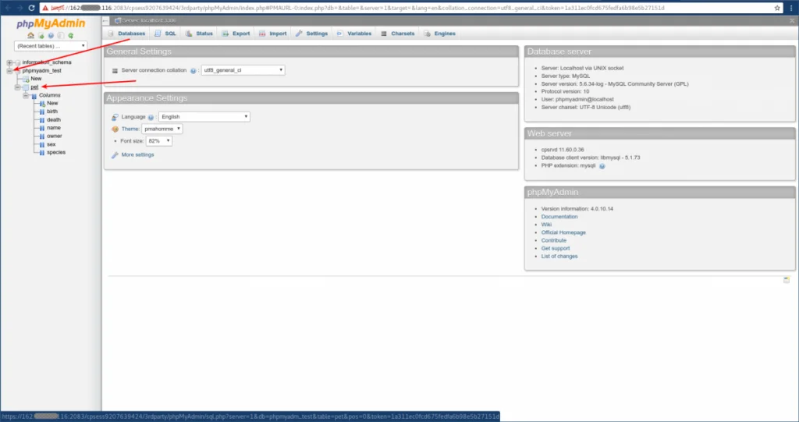This screenshot has width=799, height=422.
Task: Click the species column icon
Action: click(42, 152)
